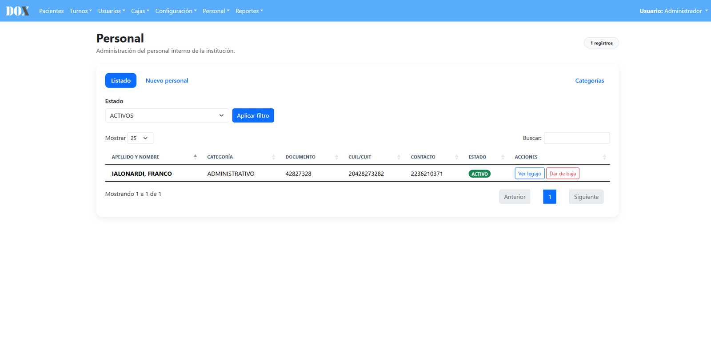Viewport: 711px width, 337px height.
Task: Open the Nuevo personal tab
Action: click(167, 80)
